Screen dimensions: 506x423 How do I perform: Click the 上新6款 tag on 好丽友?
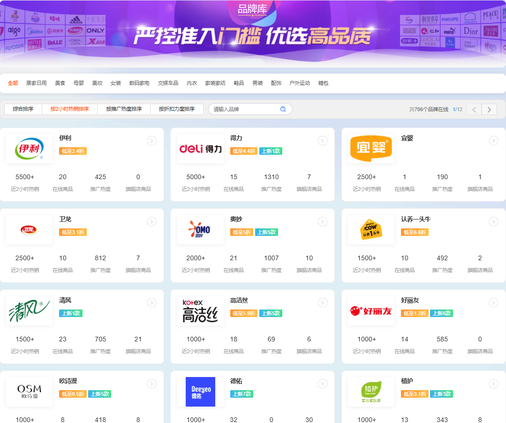tap(441, 313)
